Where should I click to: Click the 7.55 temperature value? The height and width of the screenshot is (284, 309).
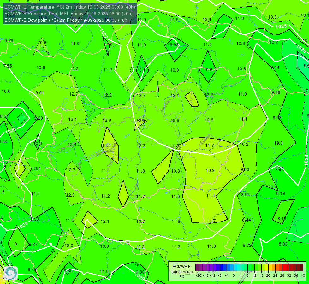click(x=8, y=66)
